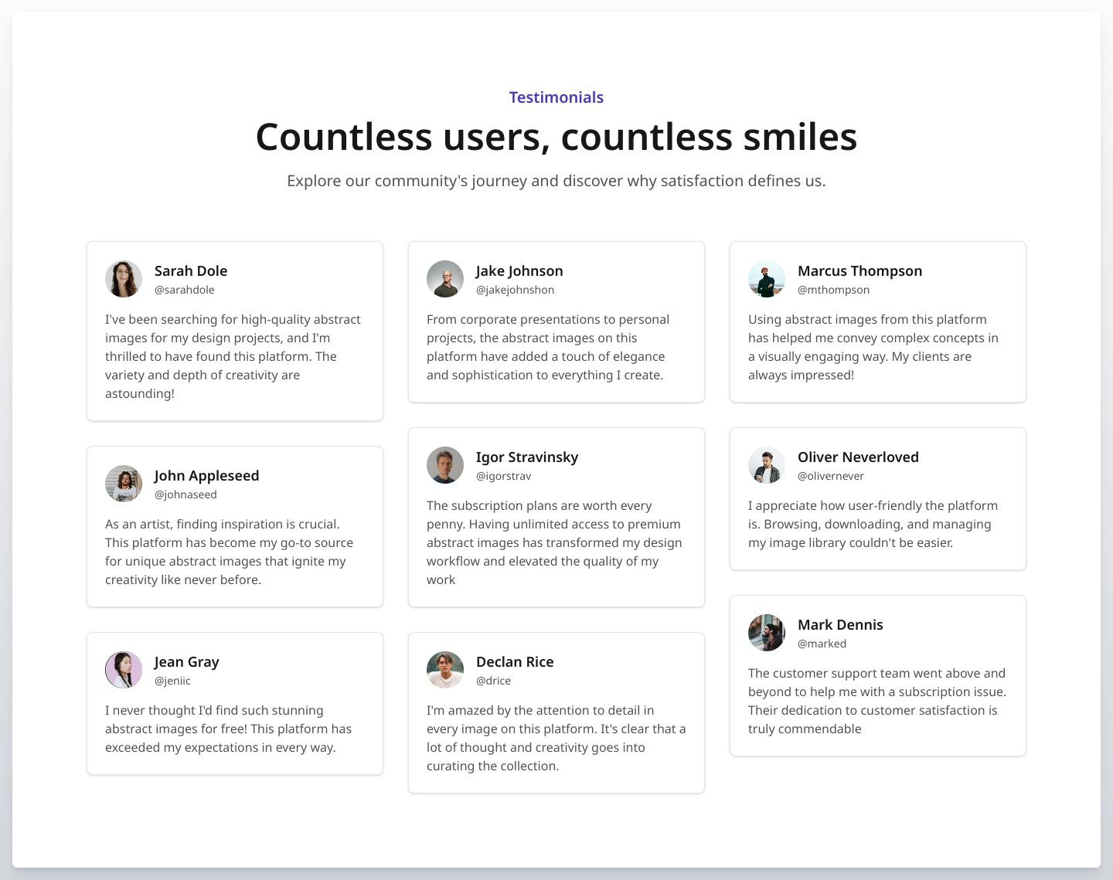Click the @marked handle
Image resolution: width=1113 pixels, height=880 pixels.
[x=822, y=644]
